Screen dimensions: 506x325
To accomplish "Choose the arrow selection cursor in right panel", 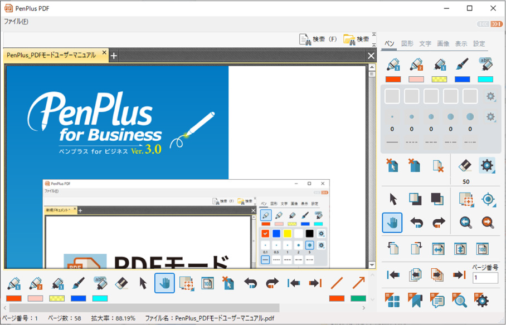I will 393,199.
